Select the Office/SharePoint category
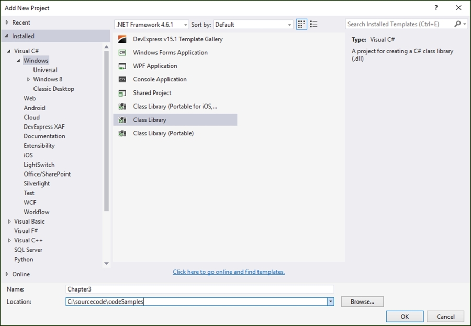Image resolution: width=471 pixels, height=326 pixels. (47, 174)
